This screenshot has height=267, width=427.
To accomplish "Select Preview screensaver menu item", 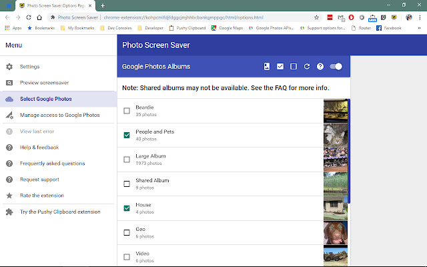I will [44, 83].
